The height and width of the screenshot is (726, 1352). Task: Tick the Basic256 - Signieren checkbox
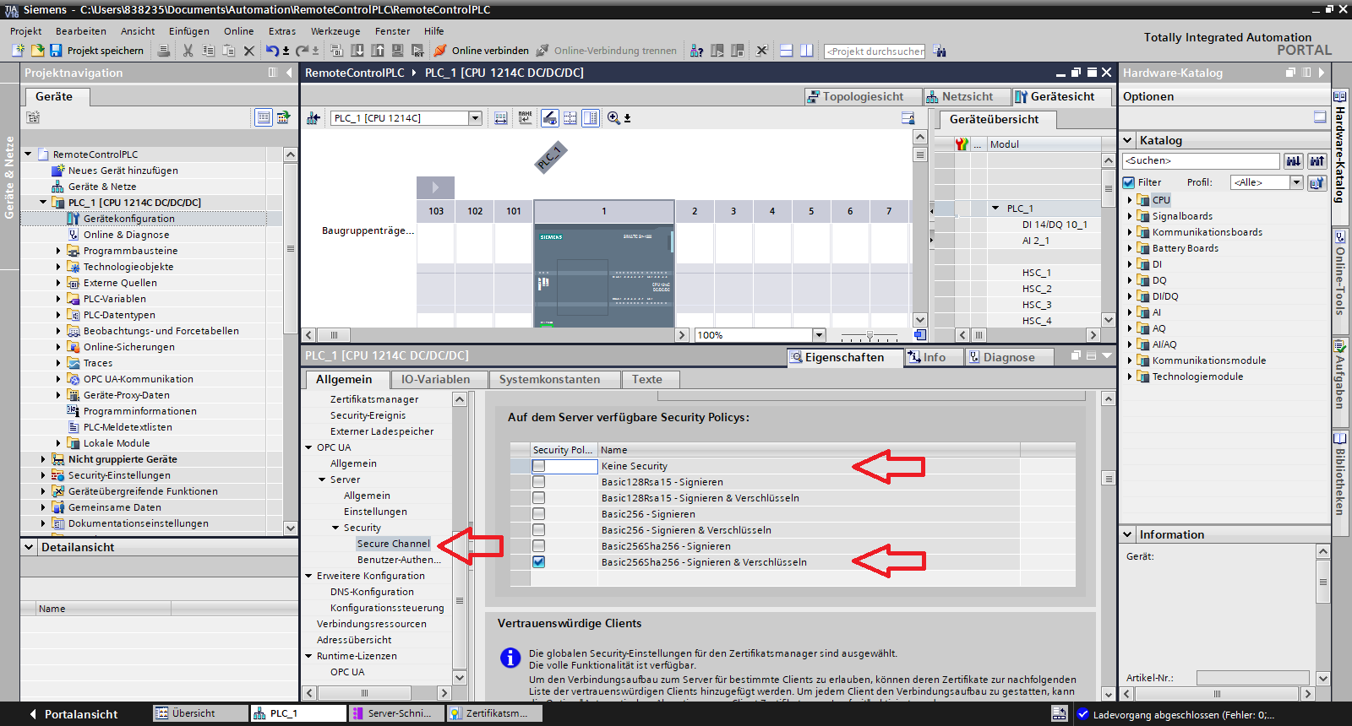538,514
